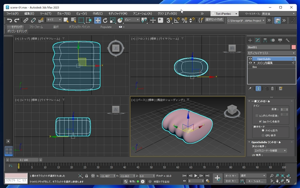This screenshot has width=300, height=188.
Task: Activate the Select and Scale tool
Action: click(112, 20)
